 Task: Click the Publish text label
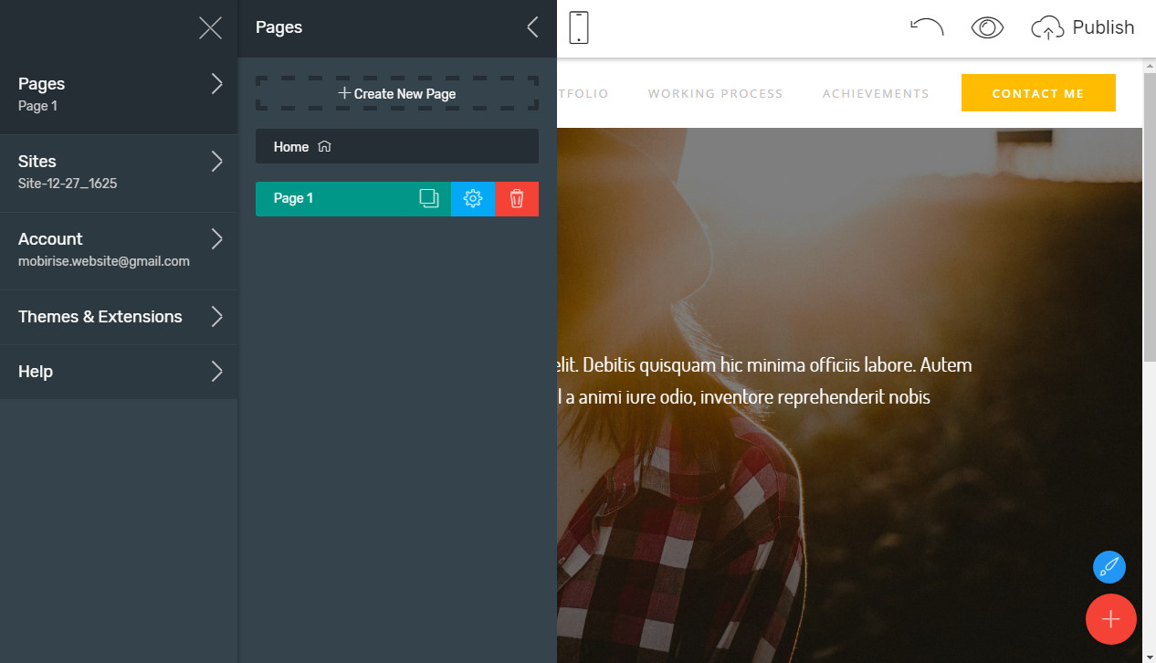(x=1103, y=27)
